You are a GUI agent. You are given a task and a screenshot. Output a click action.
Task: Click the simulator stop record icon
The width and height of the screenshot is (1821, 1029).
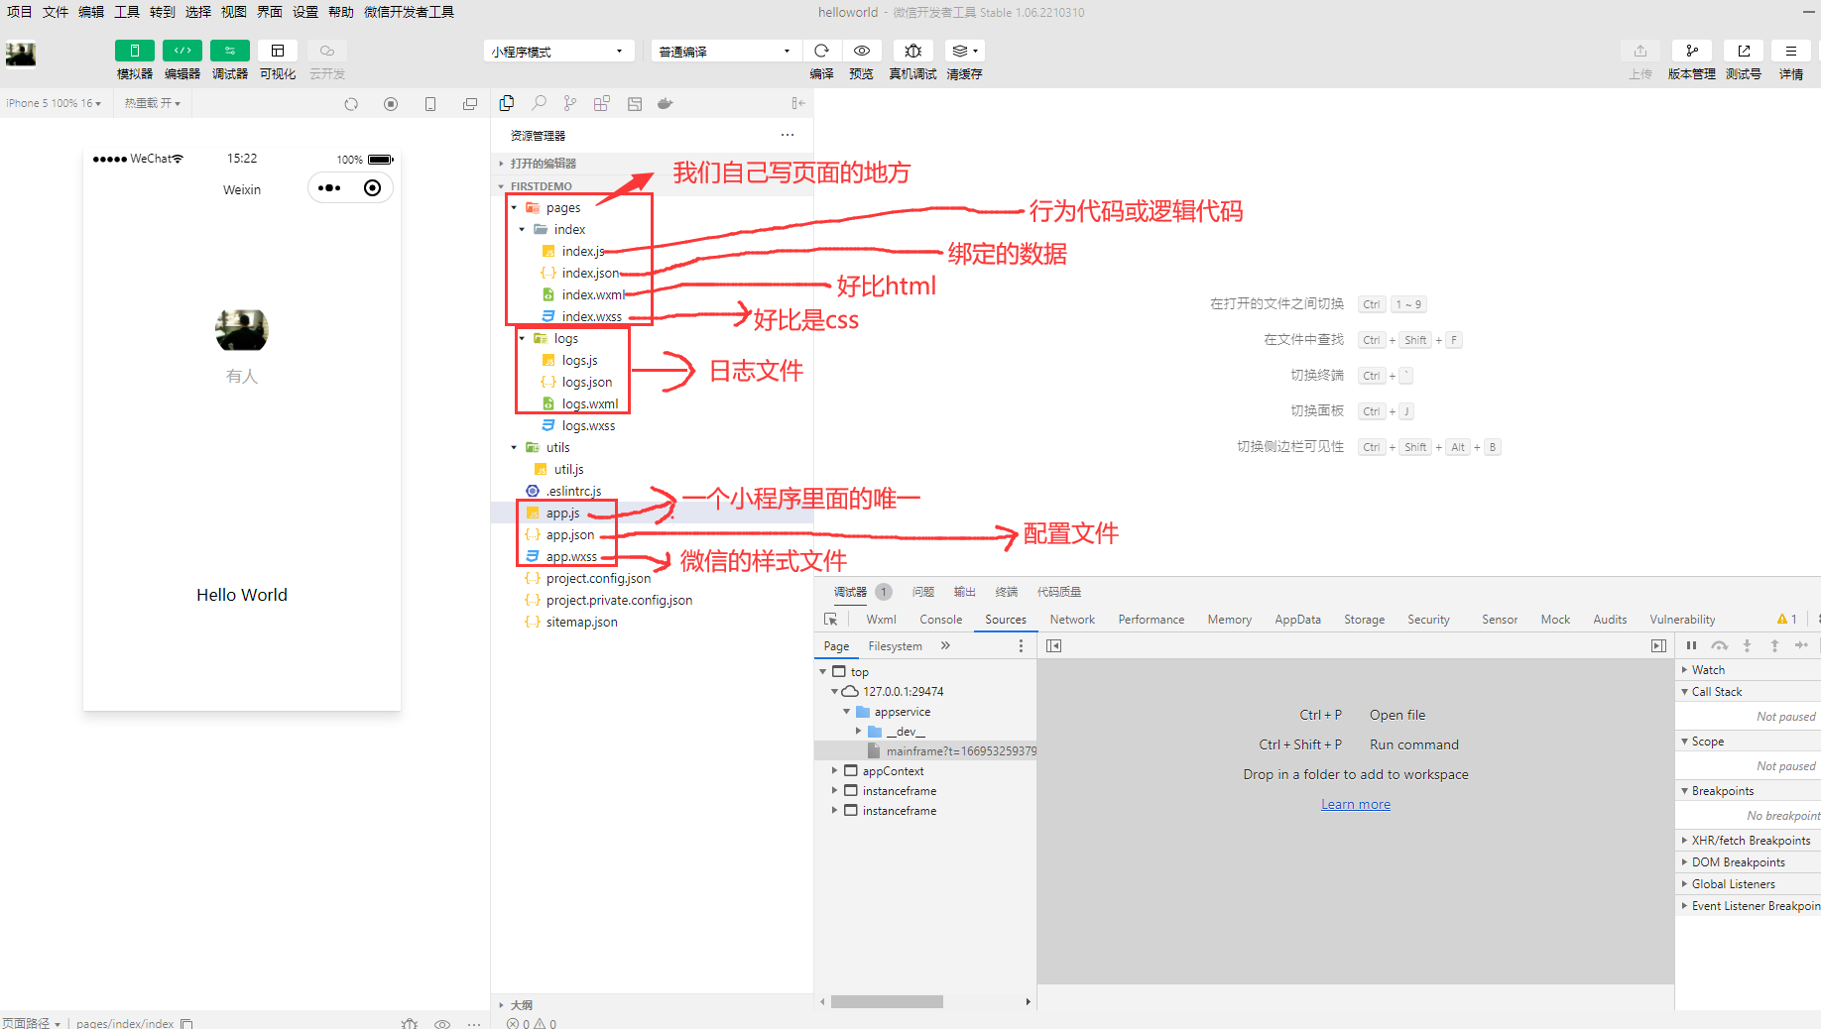coord(391,104)
